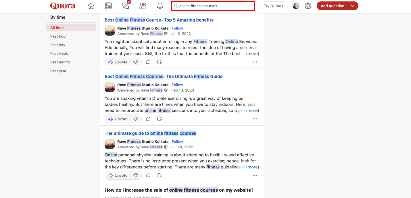The image size is (411, 198).
Task: Upvote the Ultimate Fitness Guide post
Action: (118, 119)
